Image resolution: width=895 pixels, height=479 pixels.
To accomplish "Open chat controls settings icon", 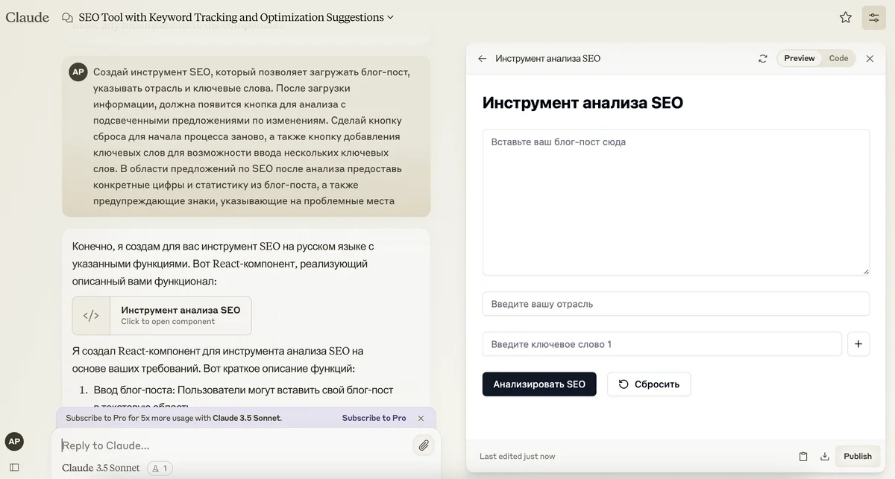I will tap(873, 17).
